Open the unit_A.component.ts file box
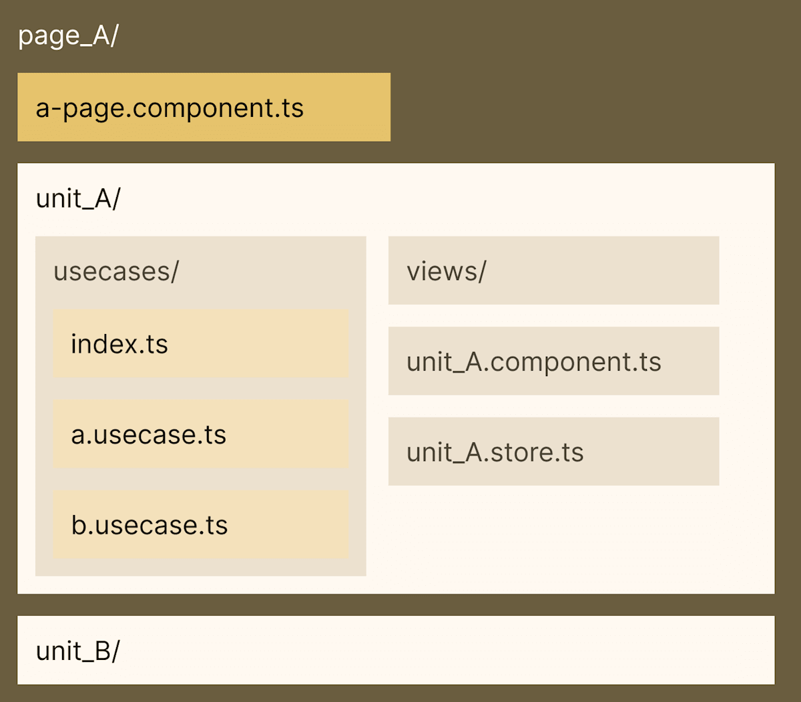This screenshot has height=702, width=801. pos(553,361)
